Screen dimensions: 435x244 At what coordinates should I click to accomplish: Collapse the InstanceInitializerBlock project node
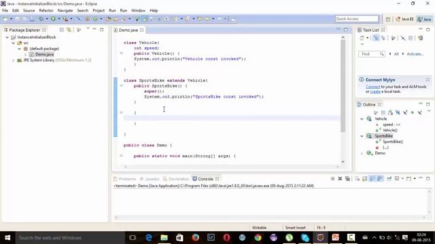click(x=7, y=37)
